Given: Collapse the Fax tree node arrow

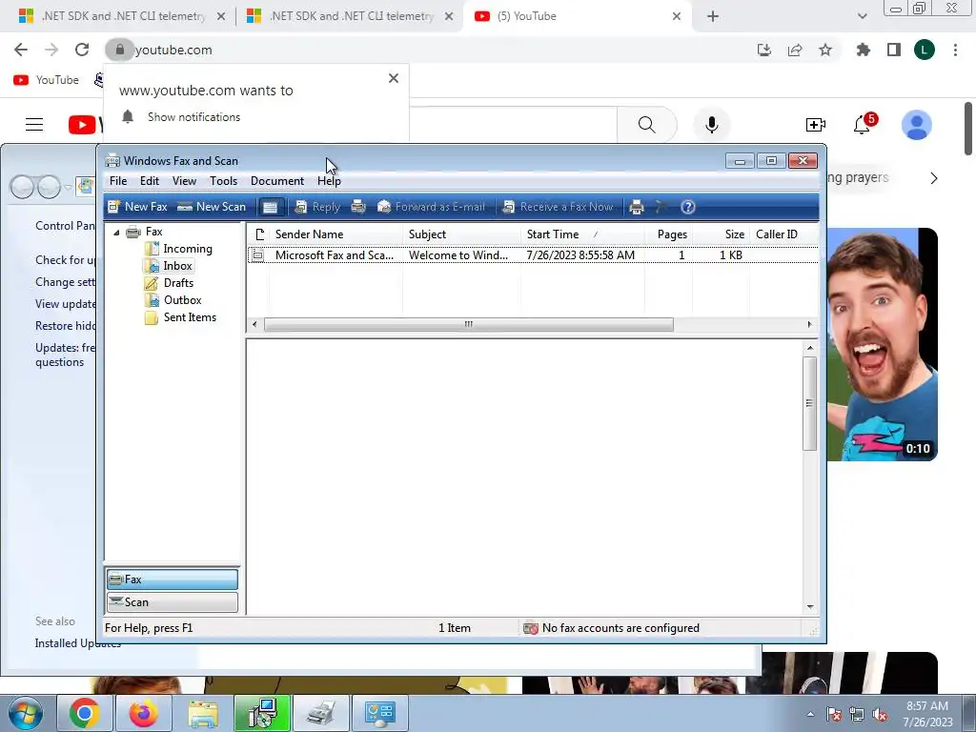Looking at the screenshot, I should pos(116,233).
